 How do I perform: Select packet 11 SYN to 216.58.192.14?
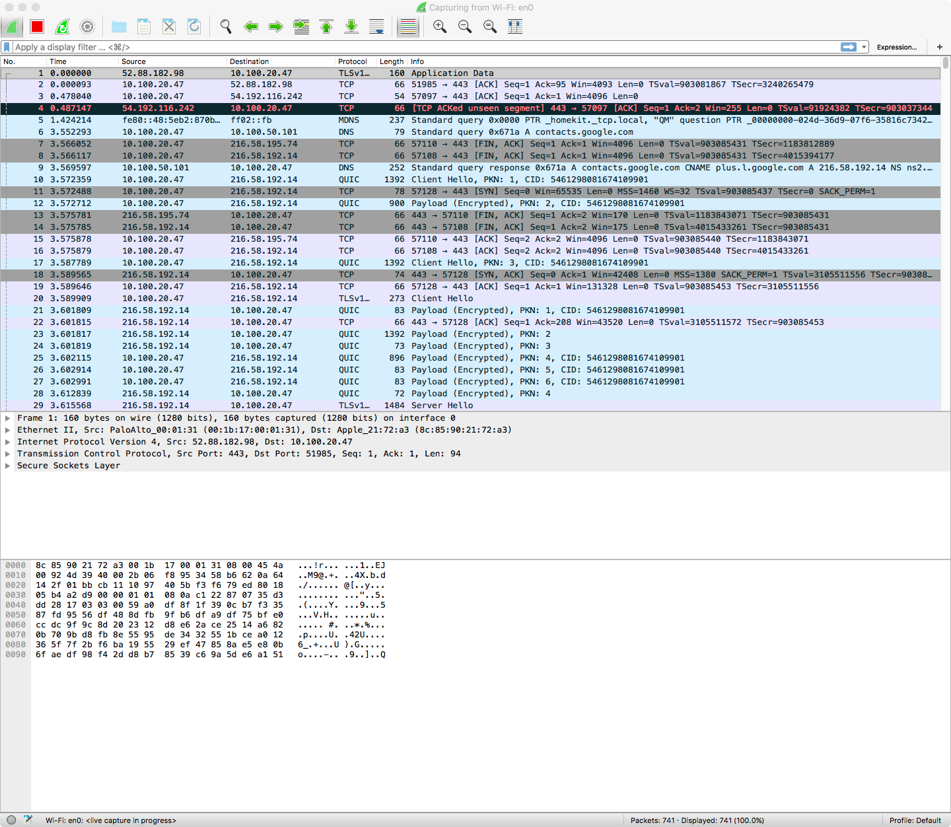coord(470,192)
